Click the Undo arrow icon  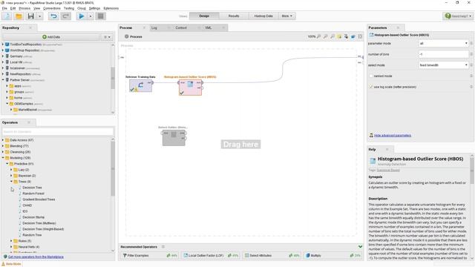(53, 16)
